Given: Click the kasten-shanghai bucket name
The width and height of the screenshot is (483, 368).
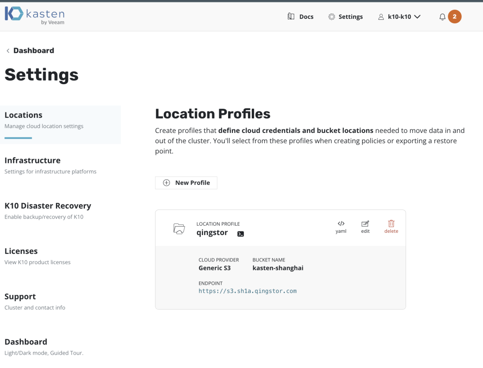Looking at the screenshot, I should pos(278,268).
